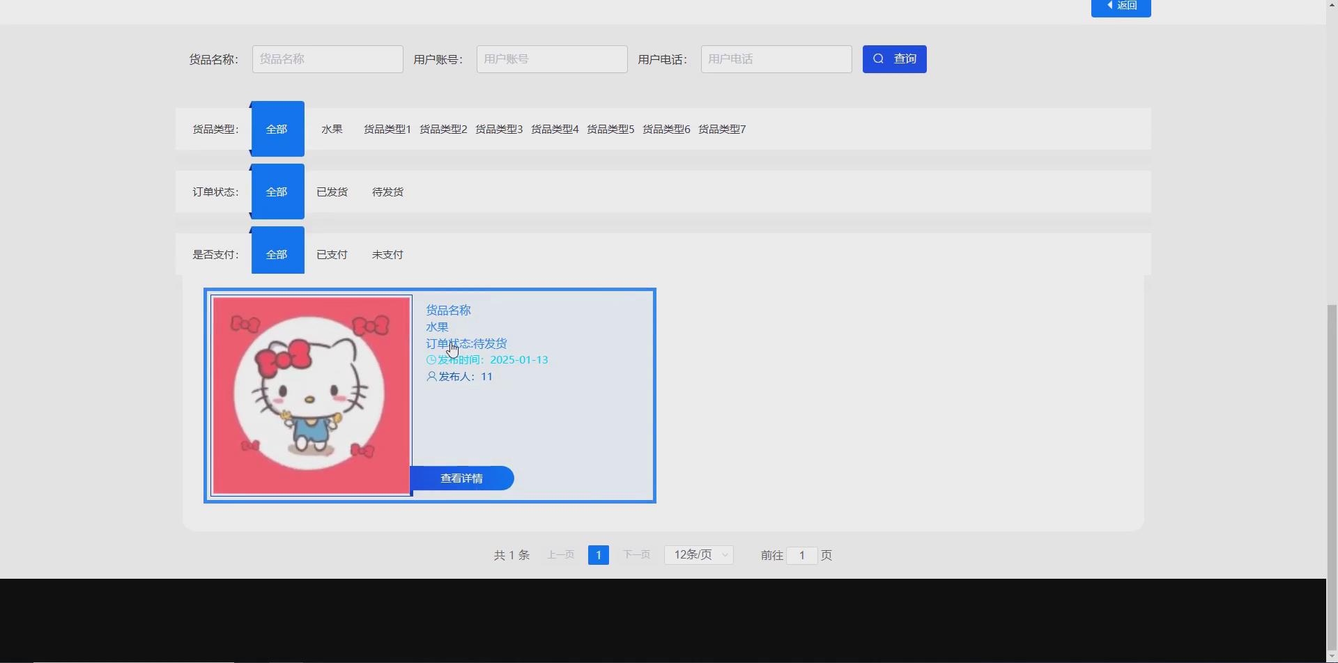Select 已支付 payment status filter
The height and width of the screenshot is (663, 1338).
(x=332, y=254)
